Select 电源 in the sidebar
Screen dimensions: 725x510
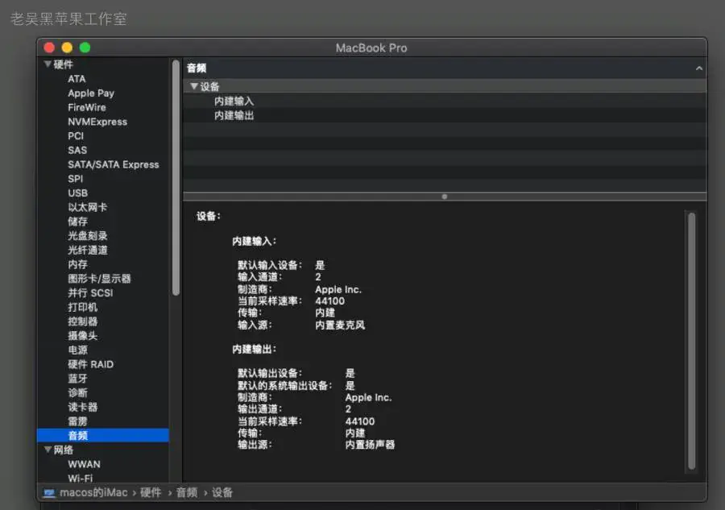[77, 350]
